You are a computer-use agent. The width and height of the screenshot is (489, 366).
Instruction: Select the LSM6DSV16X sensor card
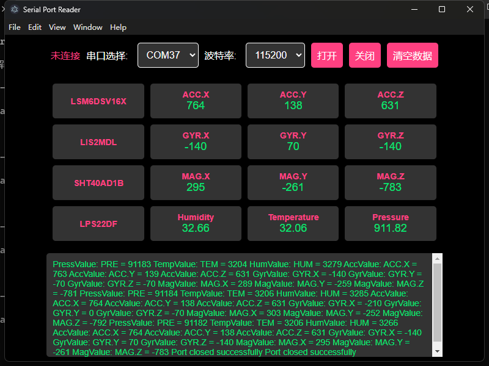point(98,101)
